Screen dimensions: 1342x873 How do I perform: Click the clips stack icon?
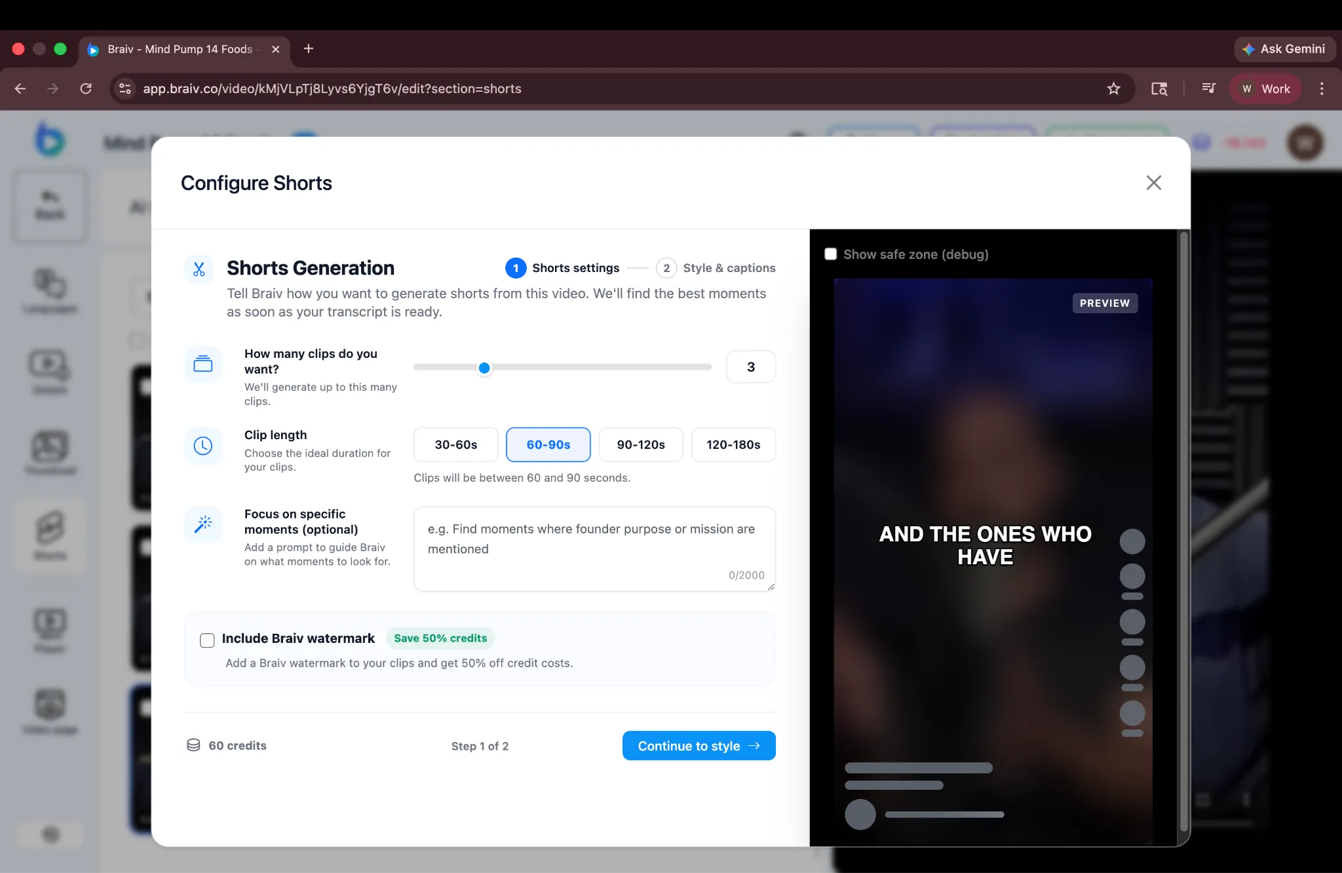point(203,364)
